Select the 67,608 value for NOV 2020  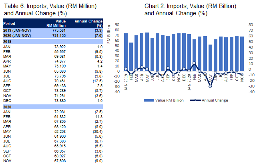pyautogui.click(x=58, y=161)
